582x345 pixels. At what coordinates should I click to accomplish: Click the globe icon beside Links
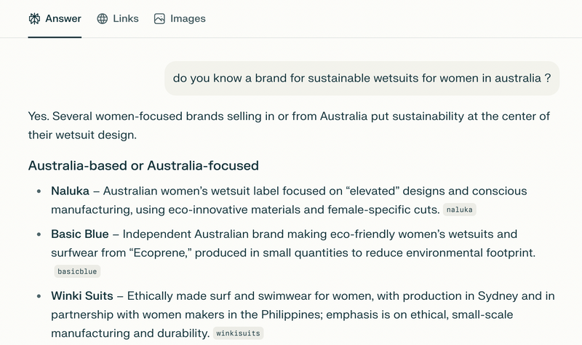103,19
